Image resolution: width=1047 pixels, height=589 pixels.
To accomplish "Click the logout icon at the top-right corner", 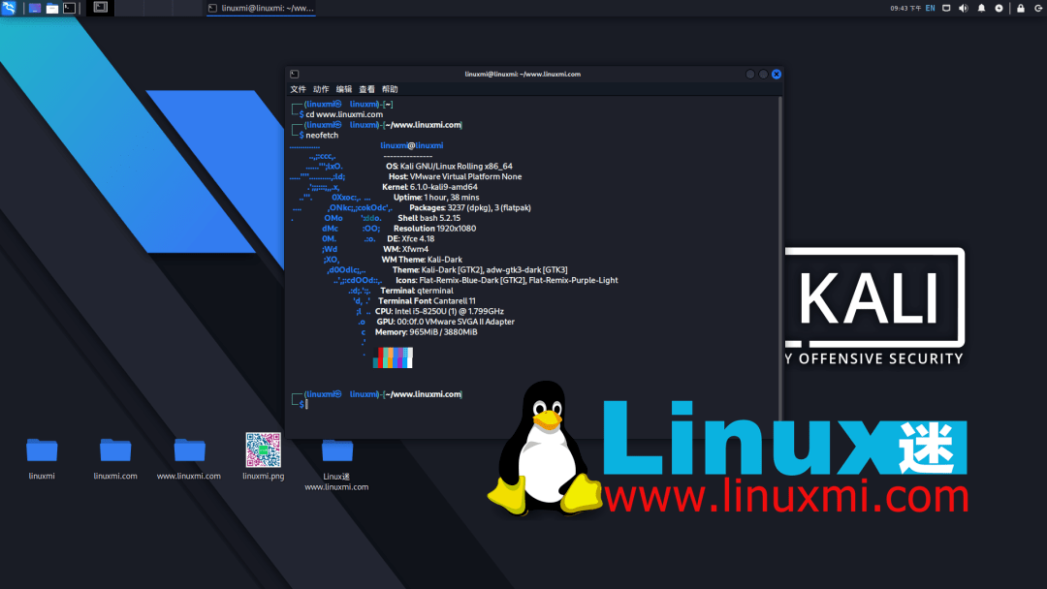I will (x=1039, y=8).
